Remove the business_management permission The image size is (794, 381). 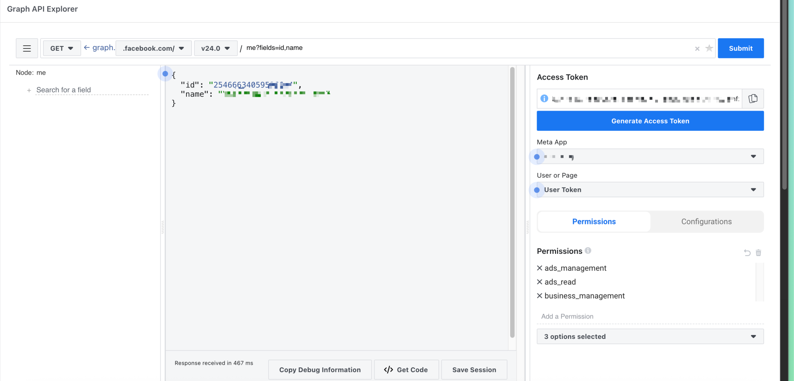coord(539,296)
